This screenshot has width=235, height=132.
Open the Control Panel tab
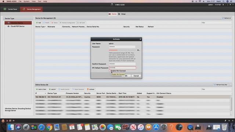(x=10, y=9)
